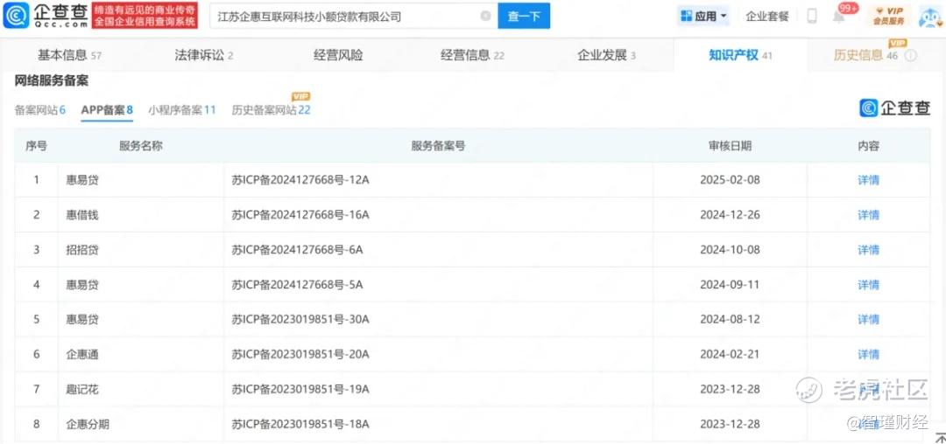Click record number 苏ICP备2023019851号-18A

click(300, 424)
